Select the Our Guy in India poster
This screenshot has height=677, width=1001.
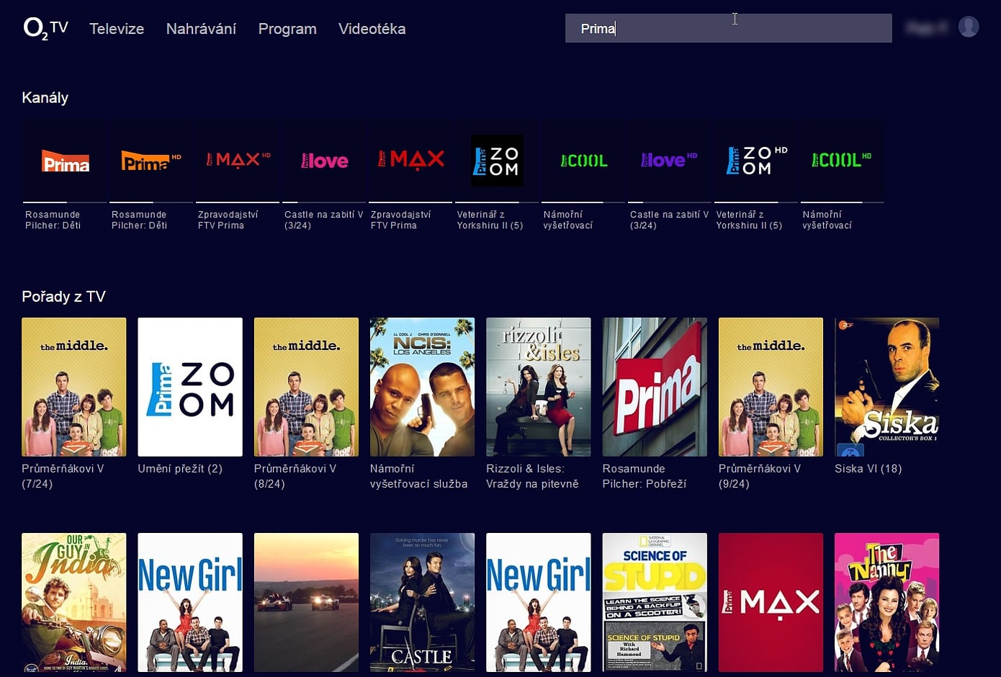point(74,602)
